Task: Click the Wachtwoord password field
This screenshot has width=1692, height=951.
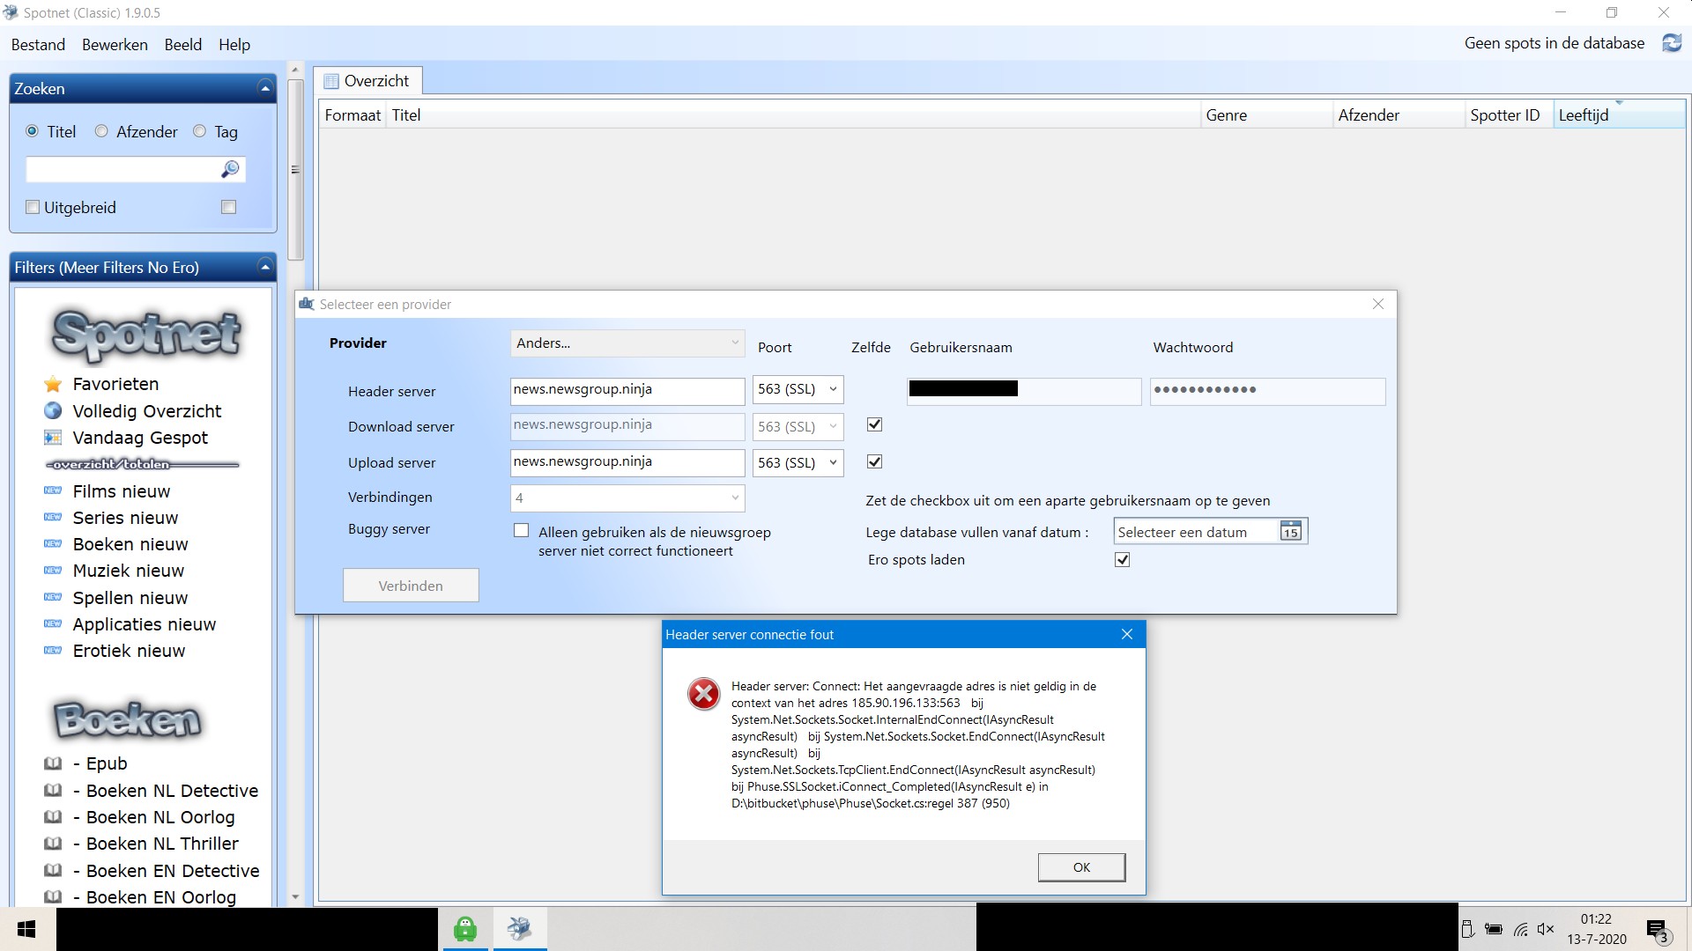Action: [x=1267, y=391]
